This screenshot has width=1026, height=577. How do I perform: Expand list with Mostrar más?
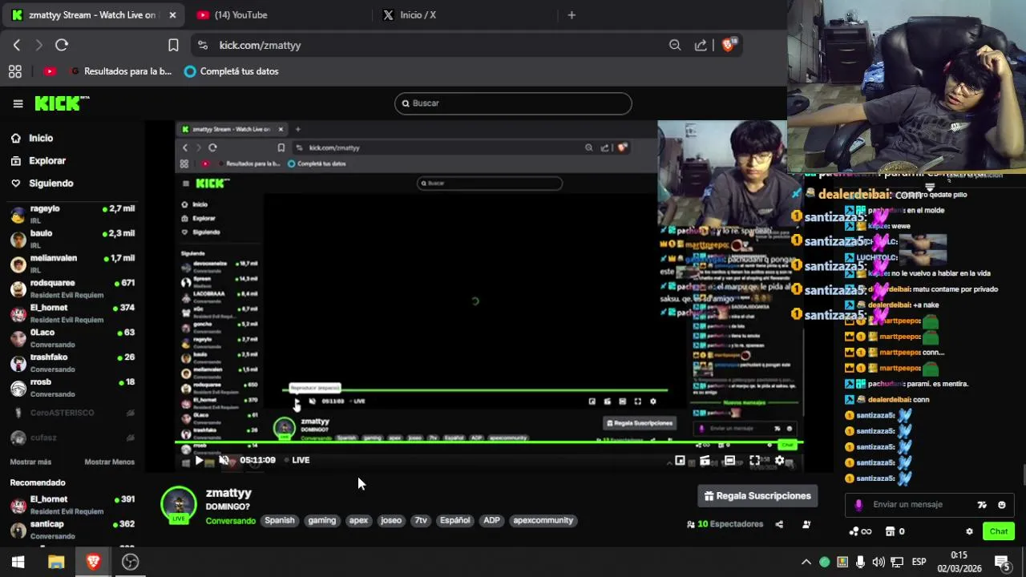click(30, 462)
